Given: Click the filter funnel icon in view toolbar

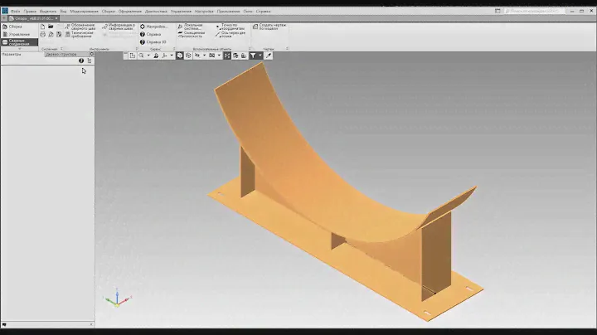Looking at the screenshot, I should (x=254, y=56).
